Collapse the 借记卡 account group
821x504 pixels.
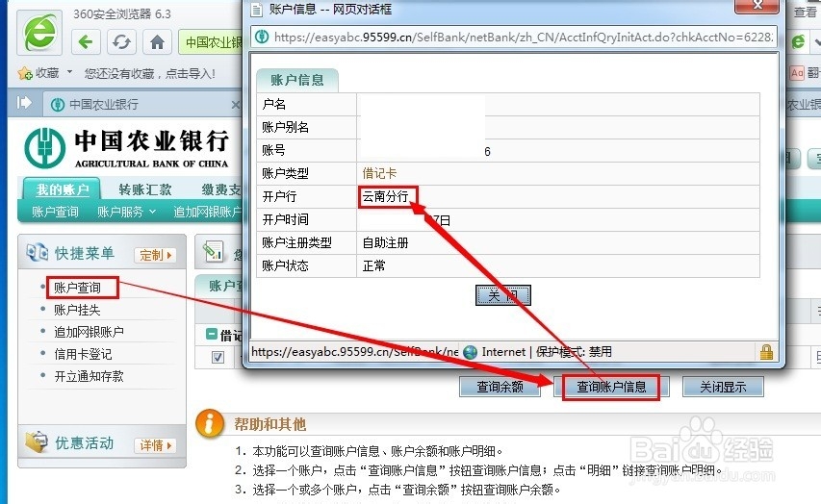click(212, 334)
